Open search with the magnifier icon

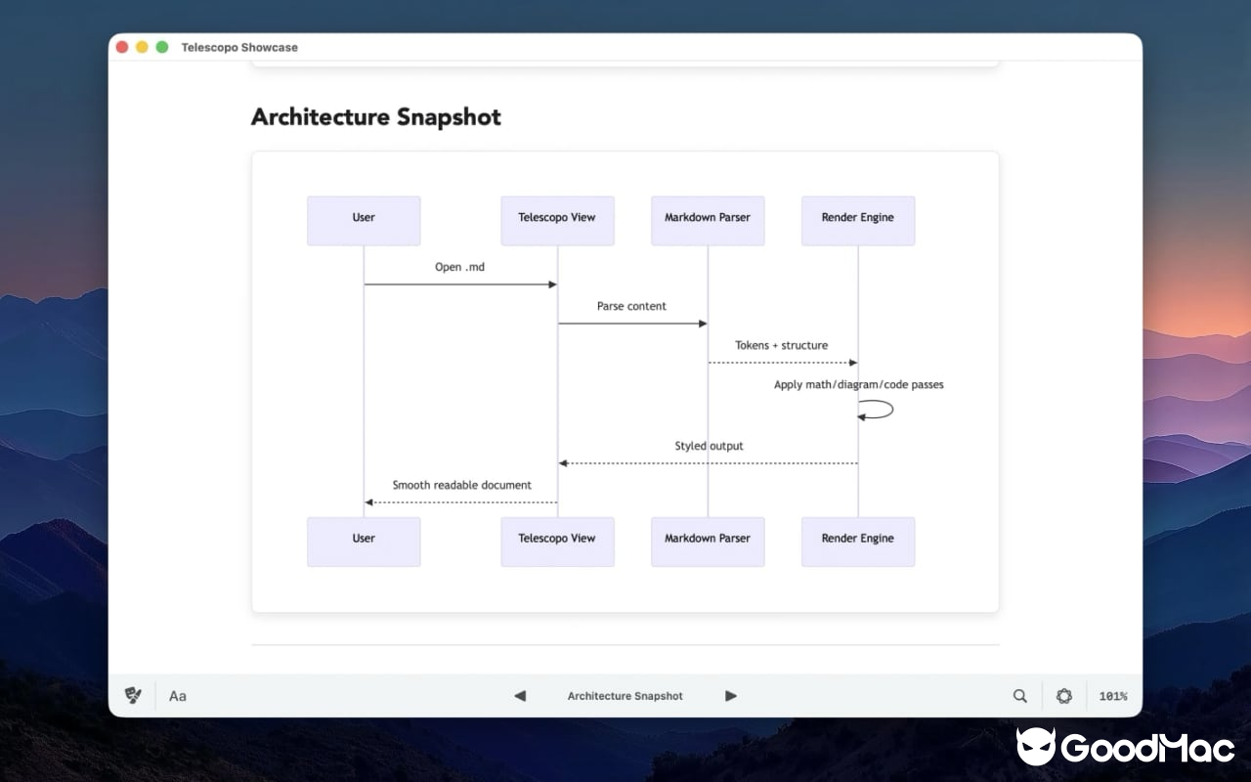[x=1019, y=696]
